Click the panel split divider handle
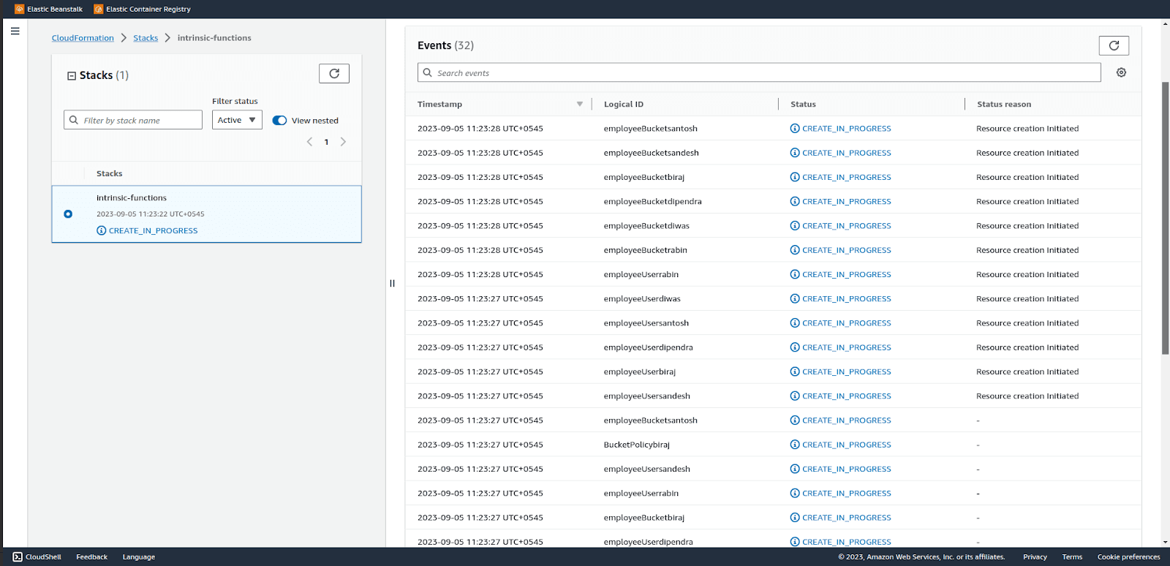This screenshot has width=1170, height=566. coord(392,283)
